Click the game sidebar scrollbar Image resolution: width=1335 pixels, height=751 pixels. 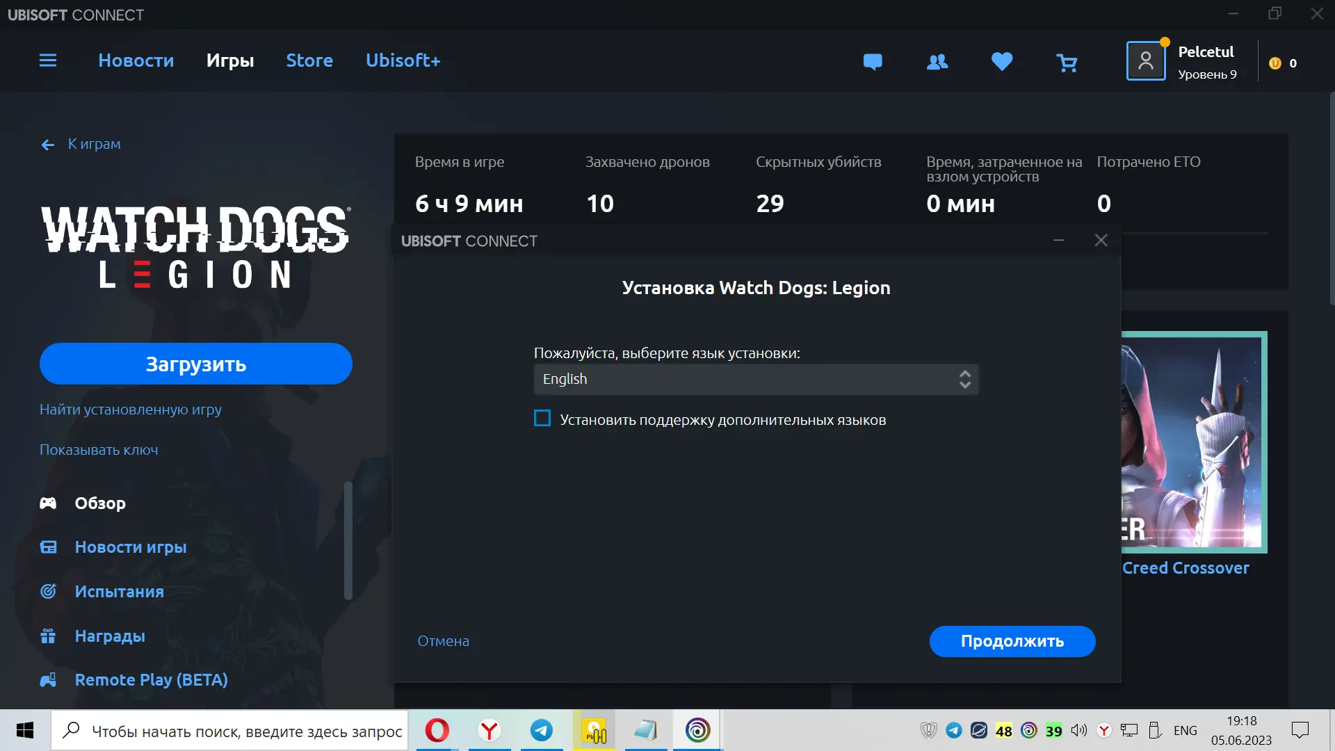pyautogui.click(x=348, y=540)
